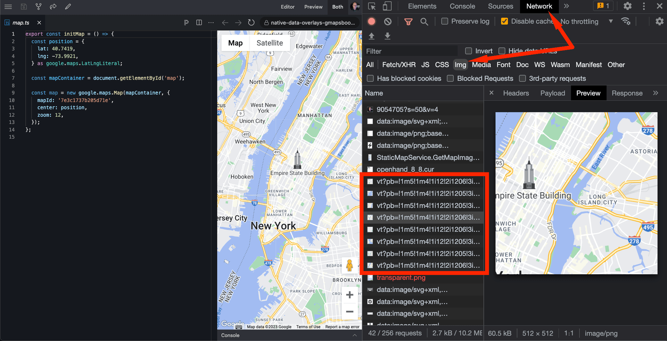Image resolution: width=667 pixels, height=341 pixels.
Task: Click the inspect element selector icon
Action: click(x=372, y=6)
